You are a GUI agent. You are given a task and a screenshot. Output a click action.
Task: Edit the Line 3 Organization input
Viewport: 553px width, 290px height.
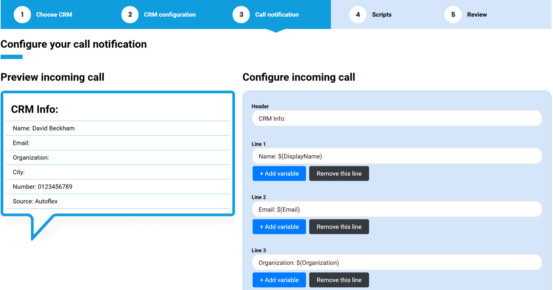coord(397,263)
